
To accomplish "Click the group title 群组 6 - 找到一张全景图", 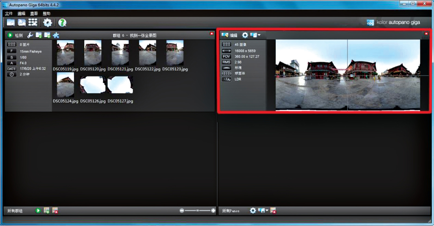I will [x=135, y=35].
